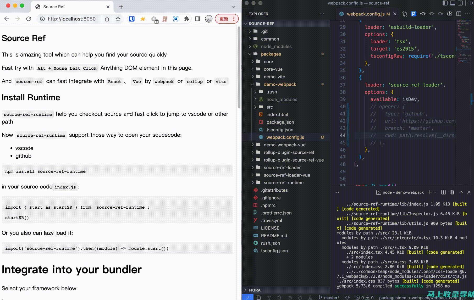The height and width of the screenshot is (300, 474).
Task: Open errors and warnings count
Action: [365, 298]
